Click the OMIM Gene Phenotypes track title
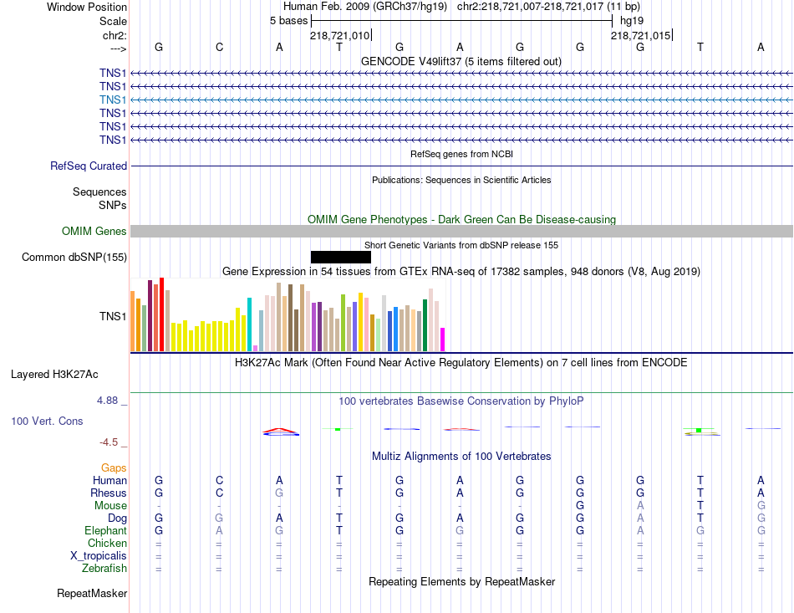 [462, 219]
